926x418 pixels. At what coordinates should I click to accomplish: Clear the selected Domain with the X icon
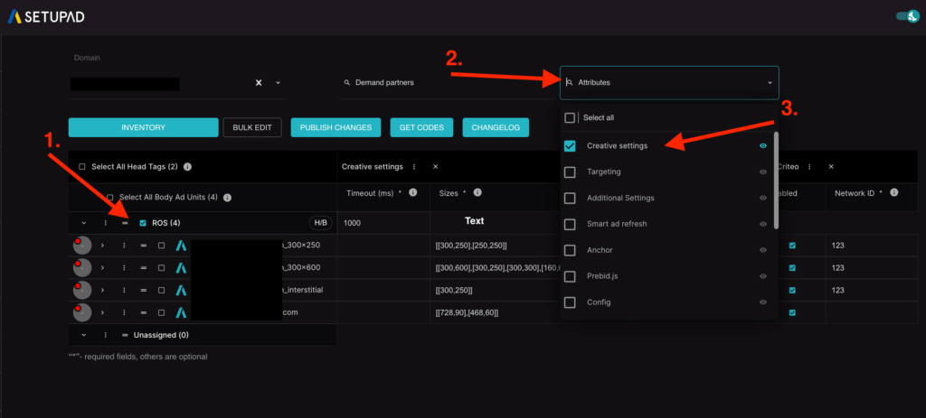coord(259,82)
